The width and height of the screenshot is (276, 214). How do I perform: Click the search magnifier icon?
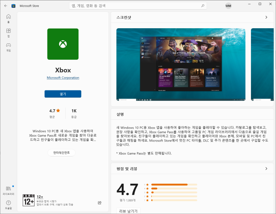pyautogui.click(x=203, y=6)
